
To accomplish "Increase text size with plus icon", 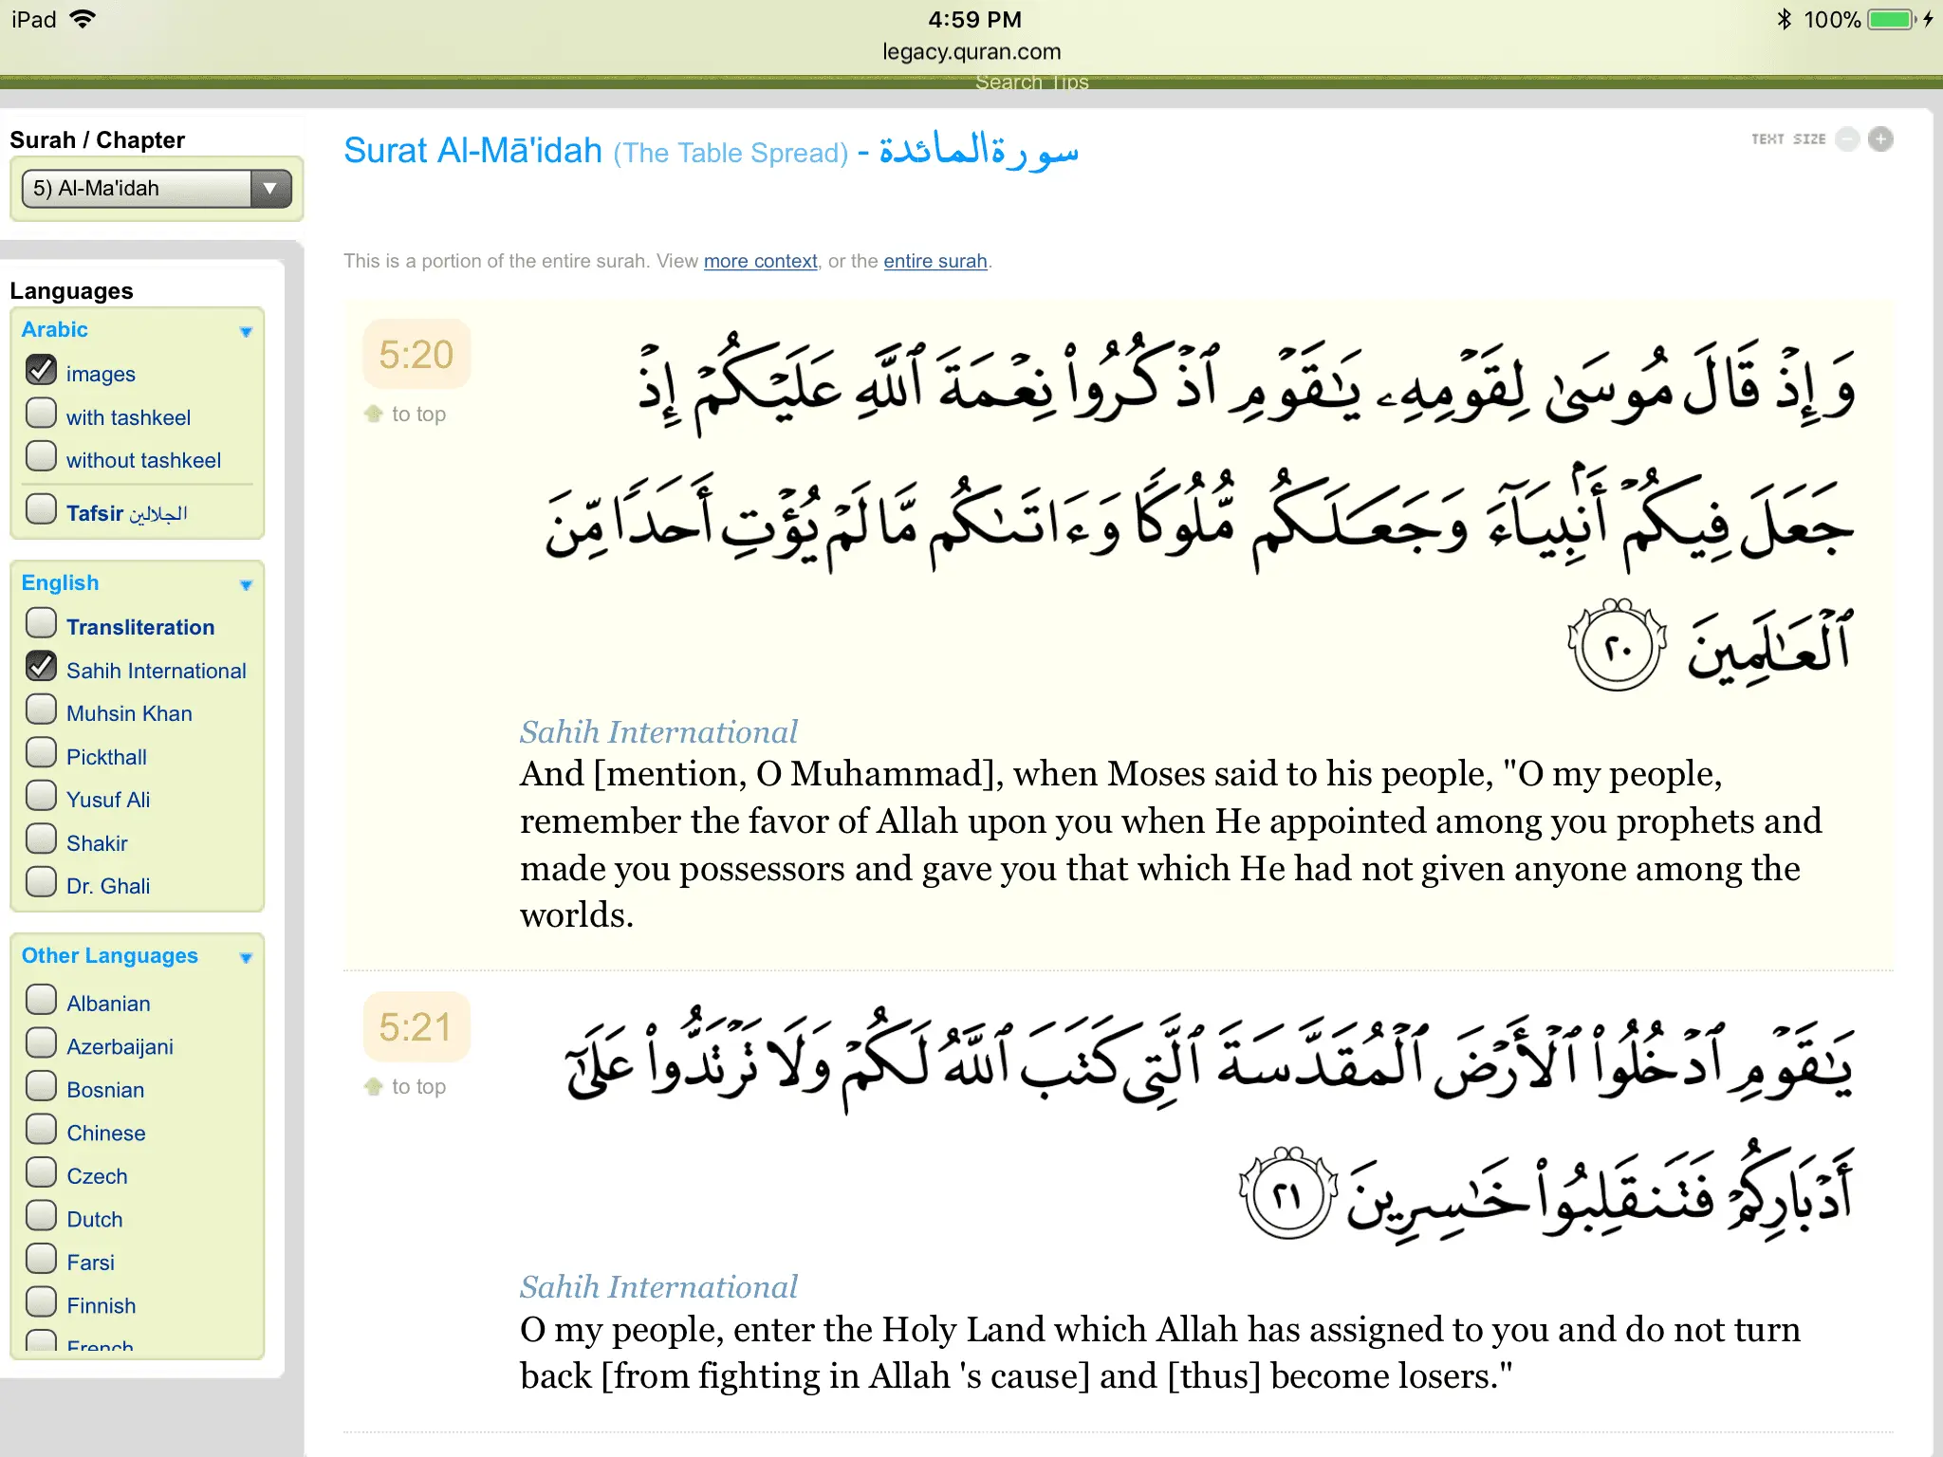I will [1880, 139].
